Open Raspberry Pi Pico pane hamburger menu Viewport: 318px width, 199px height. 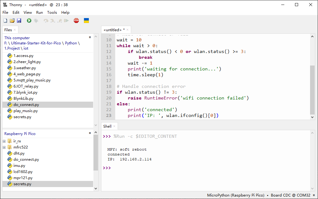click(90, 133)
